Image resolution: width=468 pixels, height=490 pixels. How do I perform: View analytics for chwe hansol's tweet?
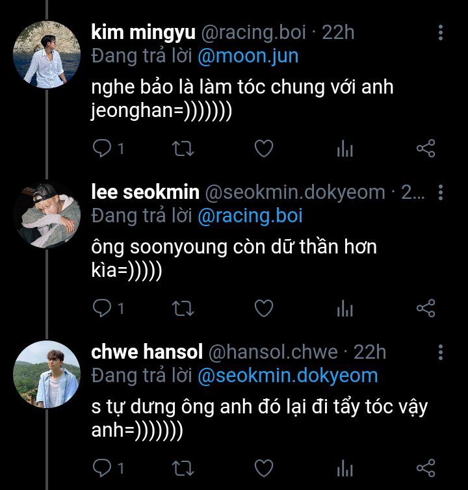344,467
